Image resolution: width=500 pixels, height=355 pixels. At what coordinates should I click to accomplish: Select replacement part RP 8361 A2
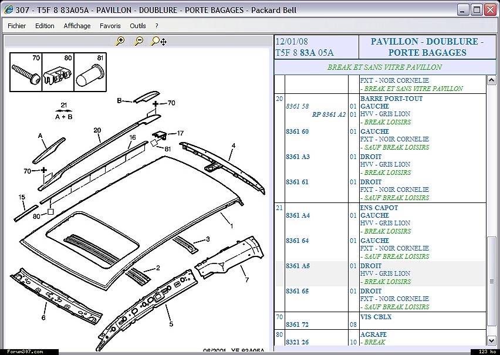pos(329,114)
